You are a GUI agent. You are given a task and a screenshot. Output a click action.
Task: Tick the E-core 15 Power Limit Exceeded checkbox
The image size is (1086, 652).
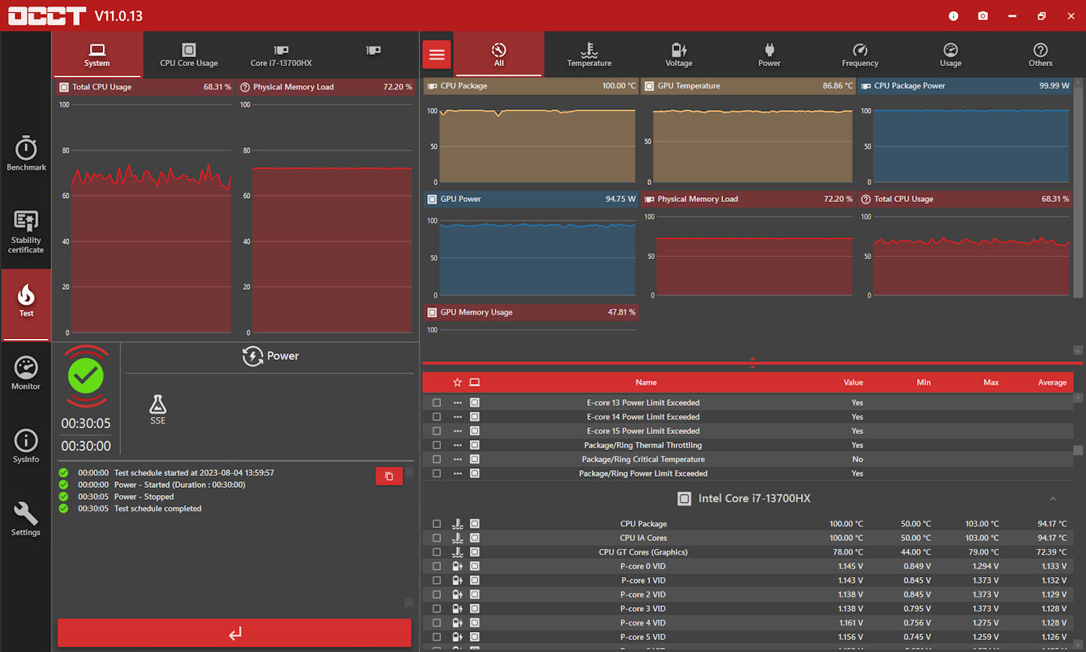click(437, 431)
